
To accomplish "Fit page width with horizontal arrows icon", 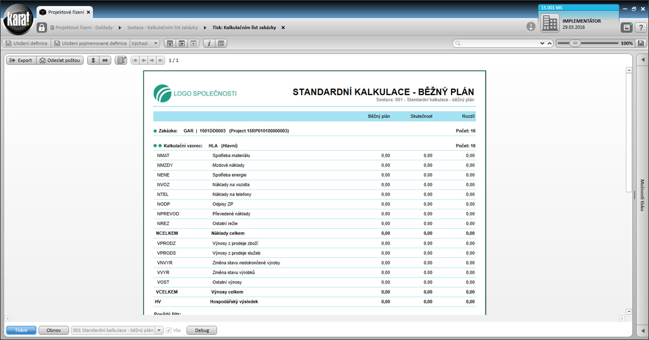I will coord(105,60).
